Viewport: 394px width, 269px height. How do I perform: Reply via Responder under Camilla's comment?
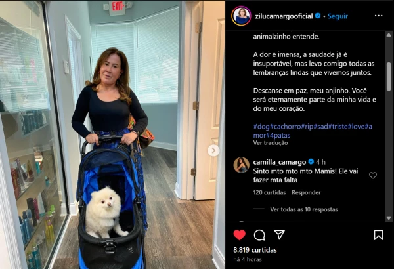306,192
